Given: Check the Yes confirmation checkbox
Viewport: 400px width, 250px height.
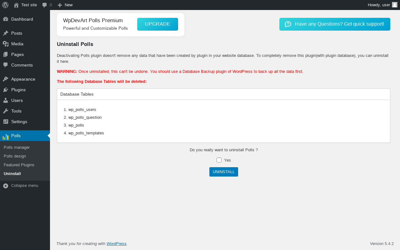Looking at the screenshot, I should click(219, 160).
